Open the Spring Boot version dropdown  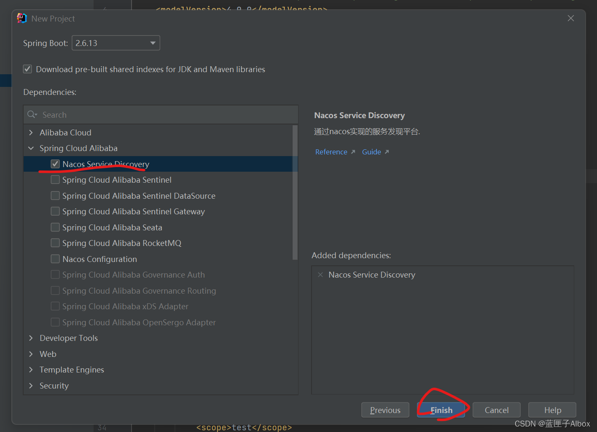pos(116,43)
